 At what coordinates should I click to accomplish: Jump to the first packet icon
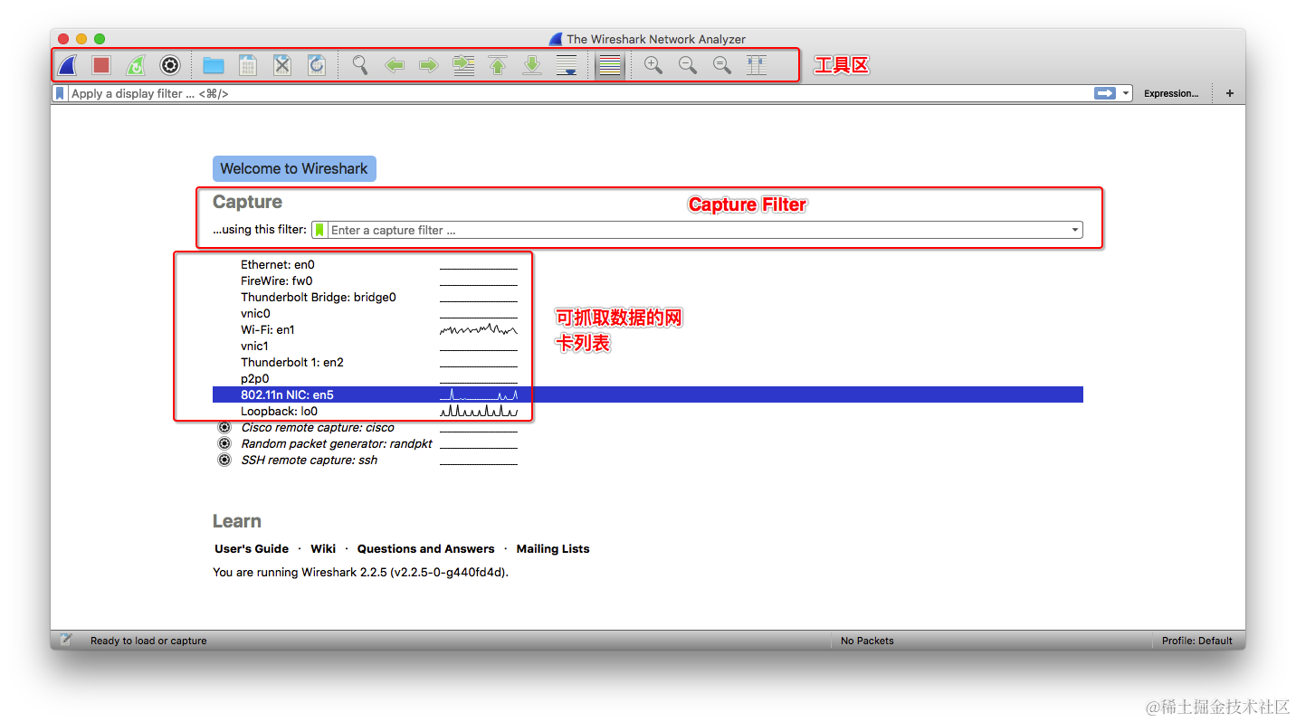498,65
